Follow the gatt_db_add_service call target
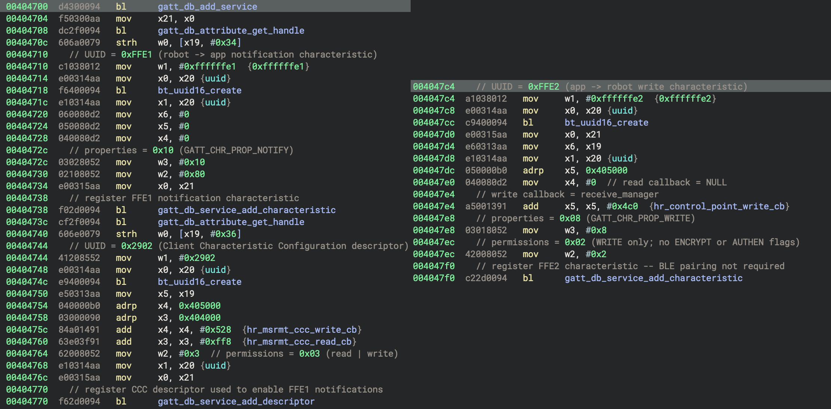Viewport: 831px width, 409px height. coord(207,7)
